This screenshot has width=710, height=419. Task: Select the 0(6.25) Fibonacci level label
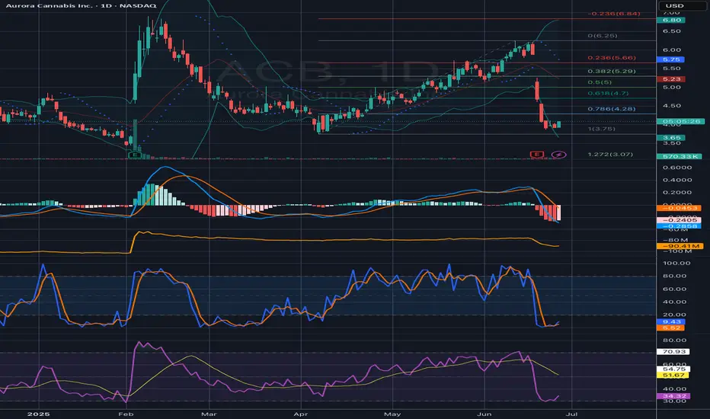point(603,36)
